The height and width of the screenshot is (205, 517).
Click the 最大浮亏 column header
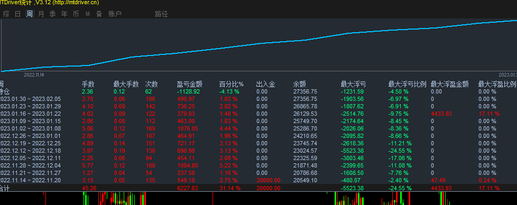click(x=353, y=85)
